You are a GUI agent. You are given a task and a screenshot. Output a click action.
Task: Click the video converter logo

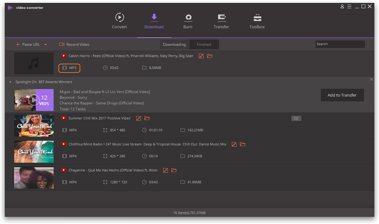point(10,8)
